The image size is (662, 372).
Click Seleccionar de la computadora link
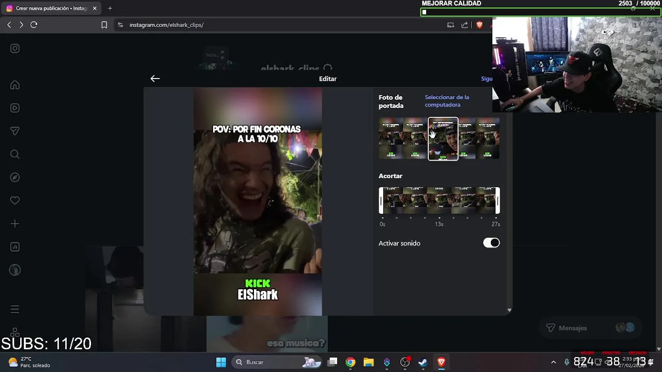coord(447,101)
